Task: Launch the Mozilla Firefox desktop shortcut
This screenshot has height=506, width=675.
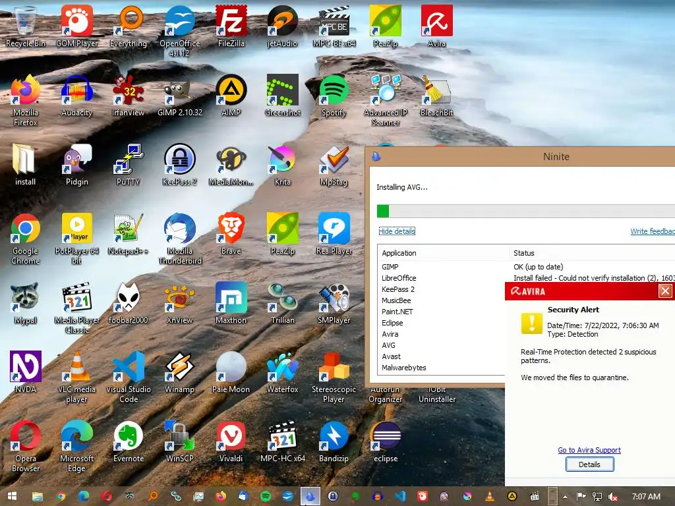Action: pos(26,100)
